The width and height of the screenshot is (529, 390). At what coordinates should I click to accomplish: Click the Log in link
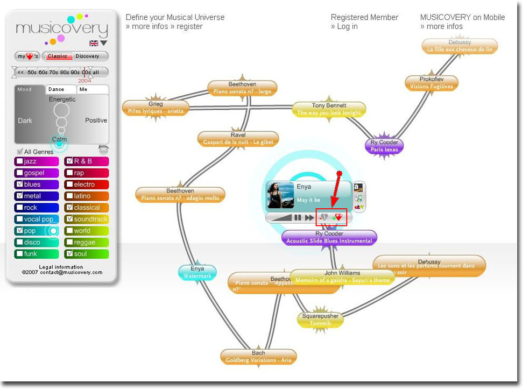(344, 26)
